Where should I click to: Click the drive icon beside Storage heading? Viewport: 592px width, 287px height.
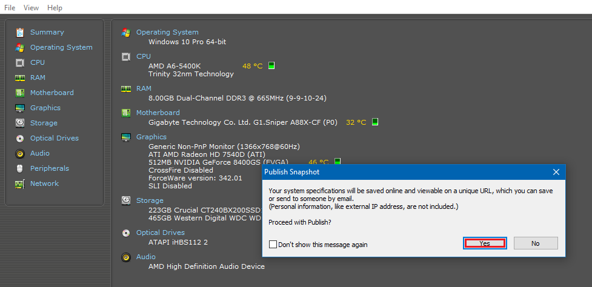tap(126, 200)
